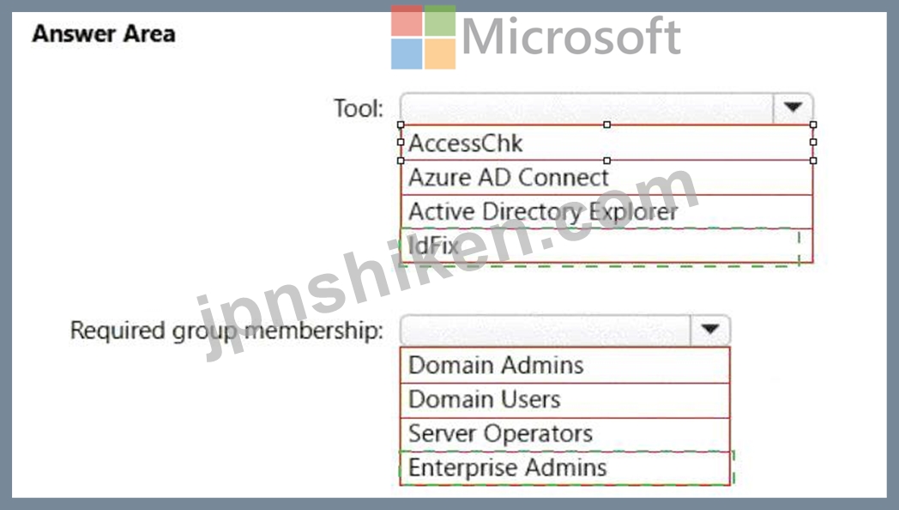Select Domain Admins group
The width and height of the screenshot is (899, 510).
564,366
